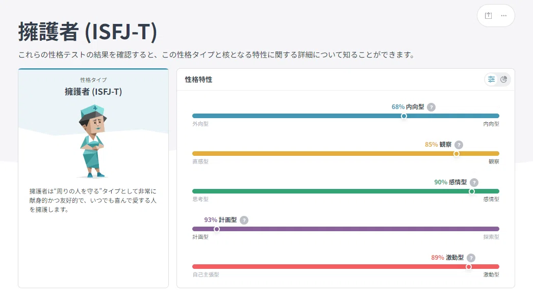Open the three-dot more options menu
533x303 pixels.
(x=504, y=16)
